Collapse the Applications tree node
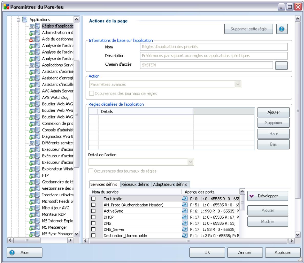Image resolution: width=304 pixels, height=263 pixels. click(18, 20)
